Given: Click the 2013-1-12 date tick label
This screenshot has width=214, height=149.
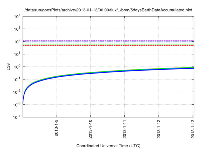Looking at the screenshot, I should click(x=158, y=129).
